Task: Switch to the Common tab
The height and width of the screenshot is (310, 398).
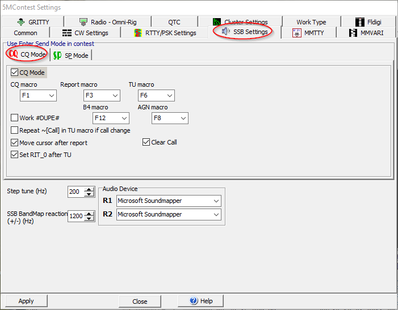Action: (x=26, y=33)
